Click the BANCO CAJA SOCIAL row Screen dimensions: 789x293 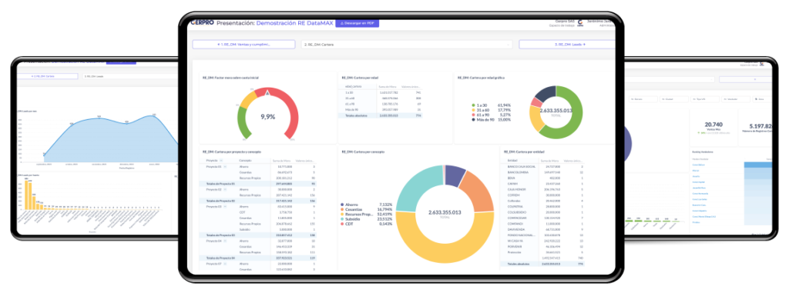click(542, 166)
